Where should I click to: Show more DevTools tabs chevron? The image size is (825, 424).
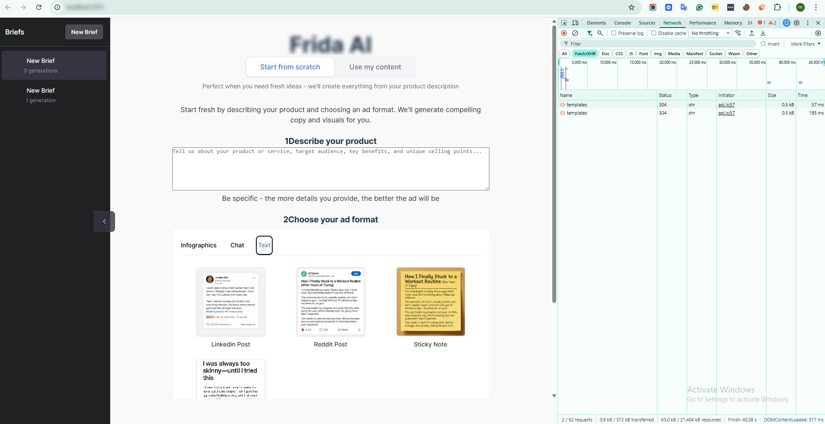tap(750, 23)
